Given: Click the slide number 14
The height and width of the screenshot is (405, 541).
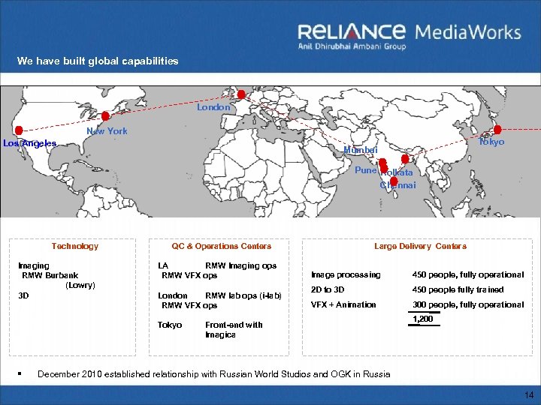Looking at the screenshot, I should coord(529,395).
